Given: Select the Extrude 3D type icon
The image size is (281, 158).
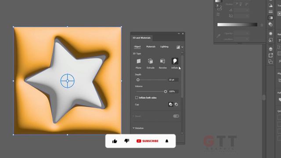Looking at the screenshot, I should pos(150,61).
